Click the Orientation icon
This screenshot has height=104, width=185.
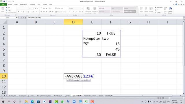point(50,8)
